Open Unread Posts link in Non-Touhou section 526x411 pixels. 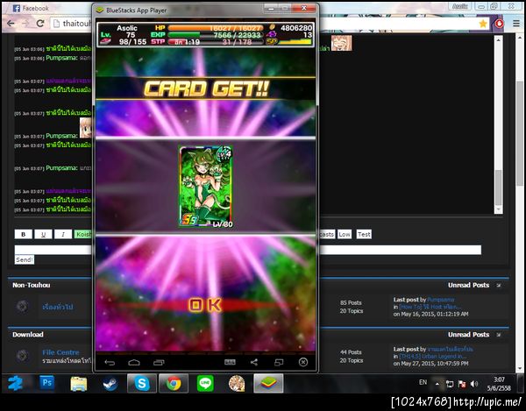click(469, 285)
